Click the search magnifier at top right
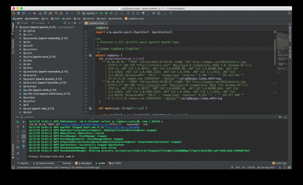The height and width of the screenshot is (185, 303). click(x=290, y=13)
